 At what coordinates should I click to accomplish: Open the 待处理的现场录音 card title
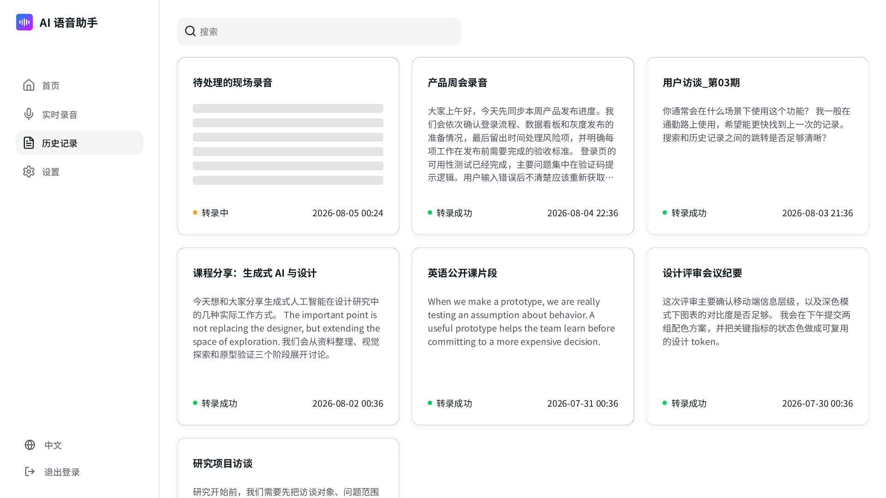click(233, 83)
